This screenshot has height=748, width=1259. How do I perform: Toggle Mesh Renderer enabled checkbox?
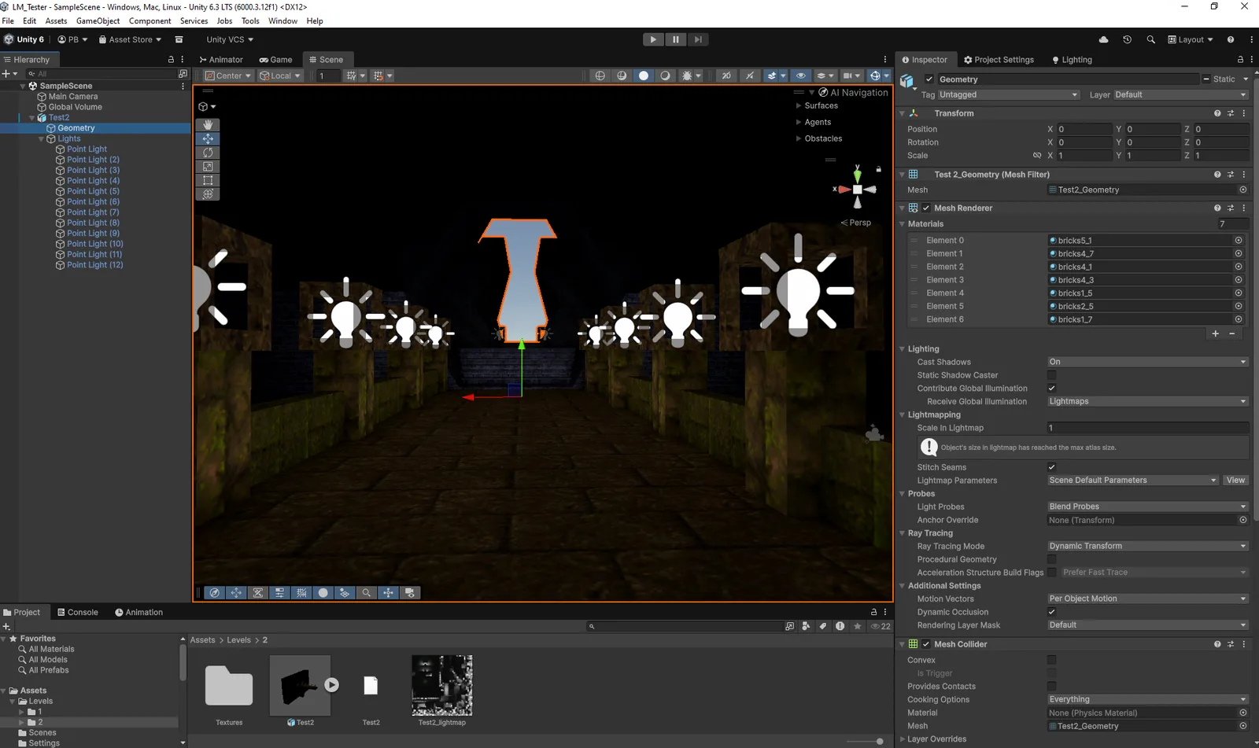click(x=926, y=208)
